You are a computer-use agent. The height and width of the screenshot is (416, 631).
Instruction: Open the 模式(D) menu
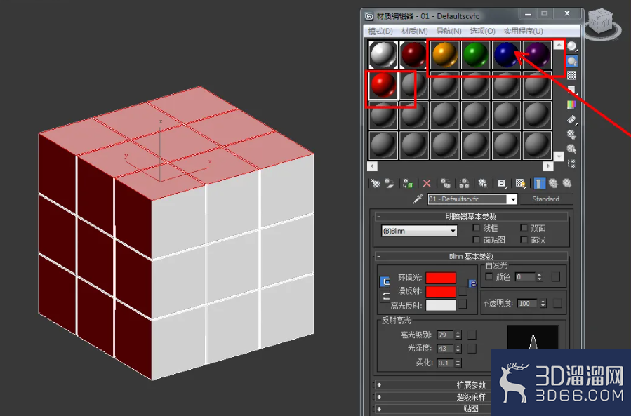380,31
